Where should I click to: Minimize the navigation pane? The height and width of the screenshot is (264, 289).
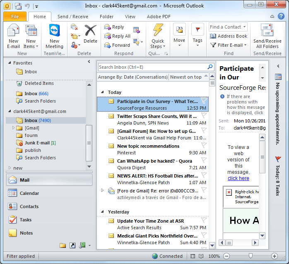89,61
